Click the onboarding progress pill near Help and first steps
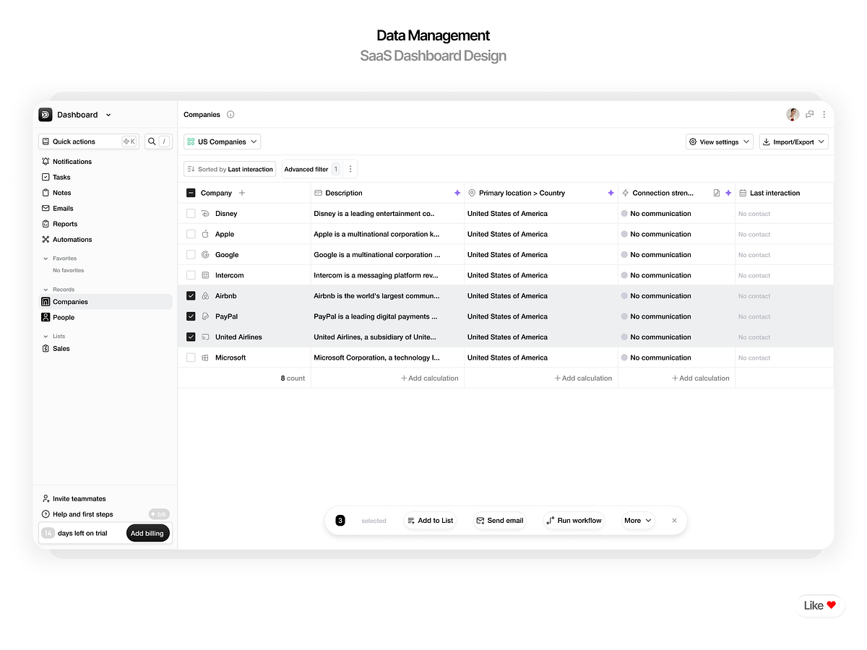 (x=158, y=513)
